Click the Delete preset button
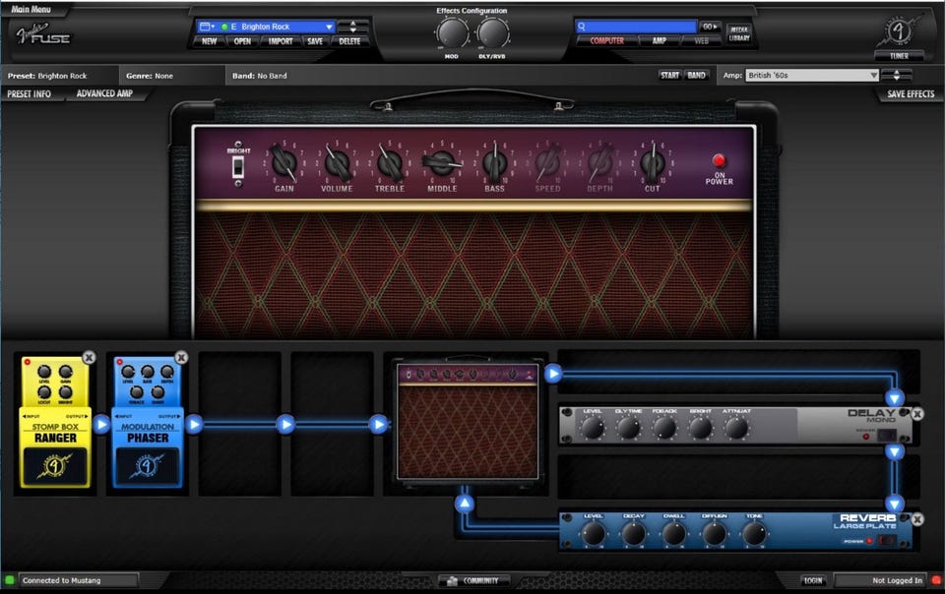 pos(349,41)
